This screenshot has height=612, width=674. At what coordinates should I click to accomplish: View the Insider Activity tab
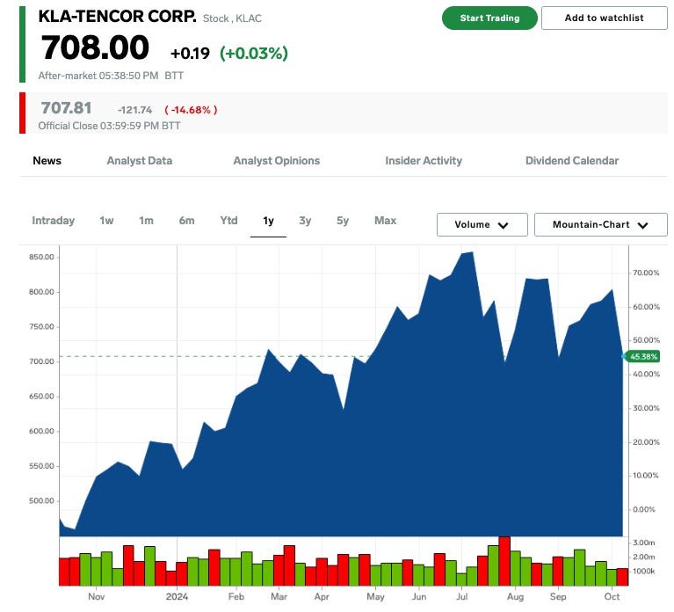424,161
